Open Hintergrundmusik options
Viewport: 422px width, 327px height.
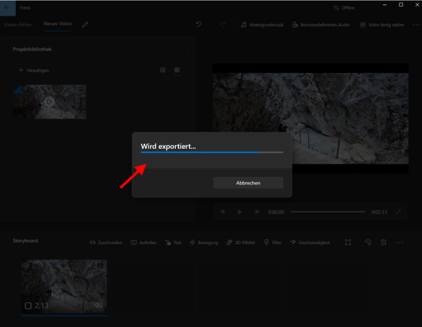[x=262, y=24]
